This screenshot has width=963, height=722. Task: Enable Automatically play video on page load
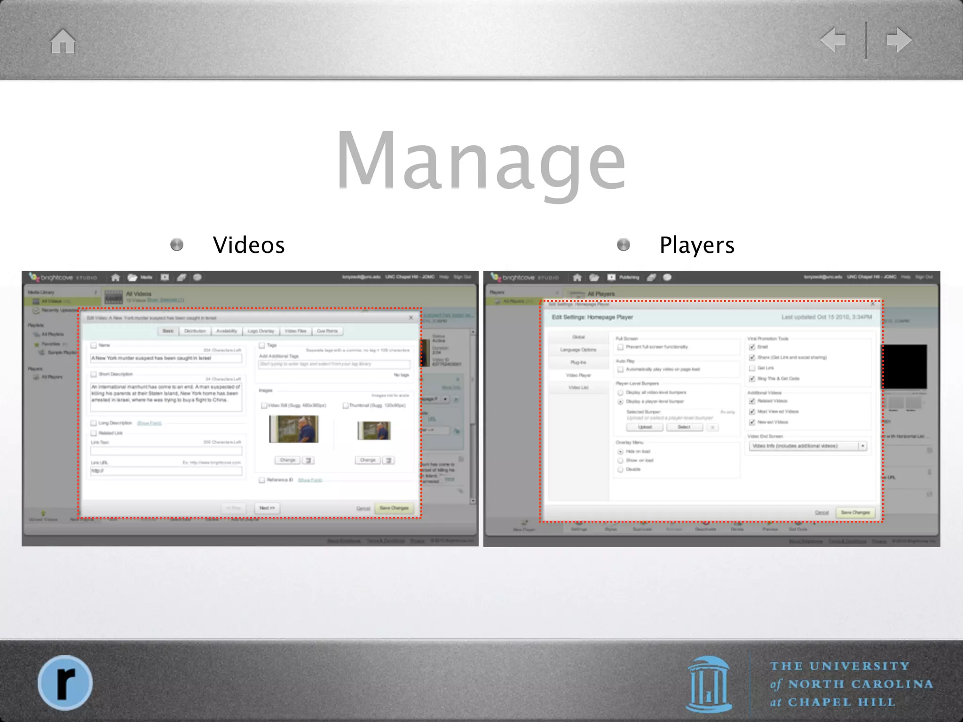(621, 369)
